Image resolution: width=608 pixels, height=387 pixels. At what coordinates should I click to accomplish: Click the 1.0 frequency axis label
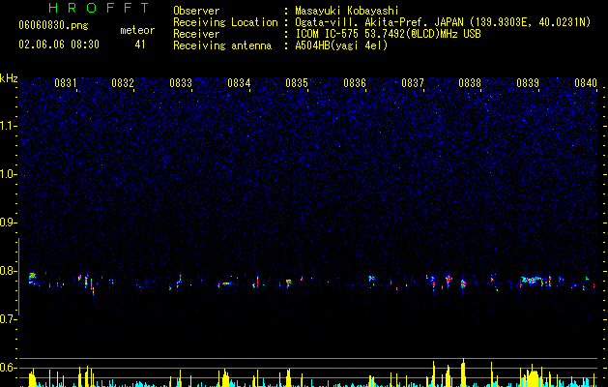coord(9,174)
